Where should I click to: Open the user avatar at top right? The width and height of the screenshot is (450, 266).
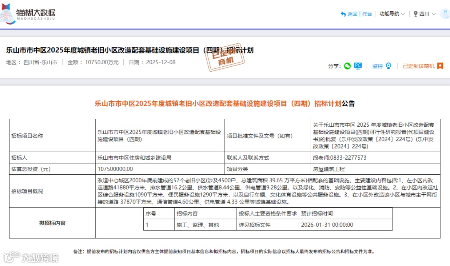click(445, 14)
